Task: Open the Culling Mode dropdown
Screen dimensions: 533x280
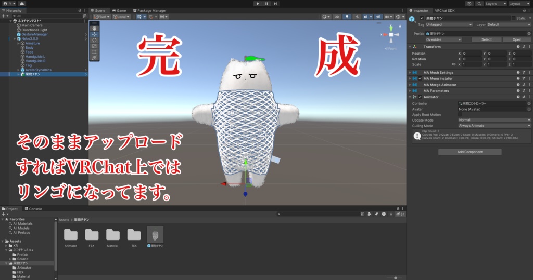Action: [494, 126]
